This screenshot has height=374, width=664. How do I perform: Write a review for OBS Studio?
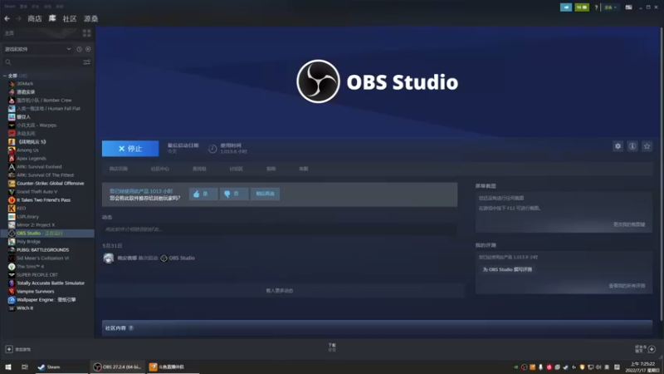(x=507, y=269)
